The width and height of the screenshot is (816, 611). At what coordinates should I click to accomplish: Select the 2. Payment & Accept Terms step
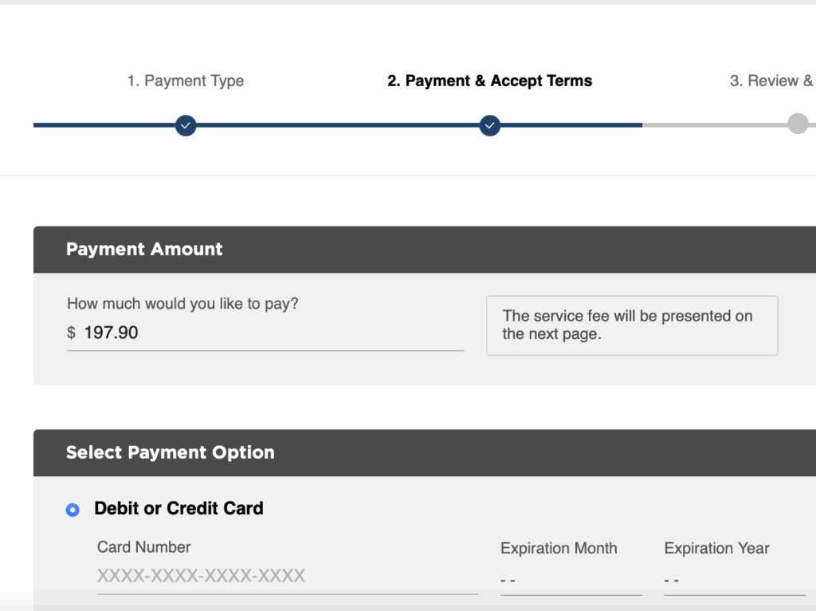click(490, 81)
